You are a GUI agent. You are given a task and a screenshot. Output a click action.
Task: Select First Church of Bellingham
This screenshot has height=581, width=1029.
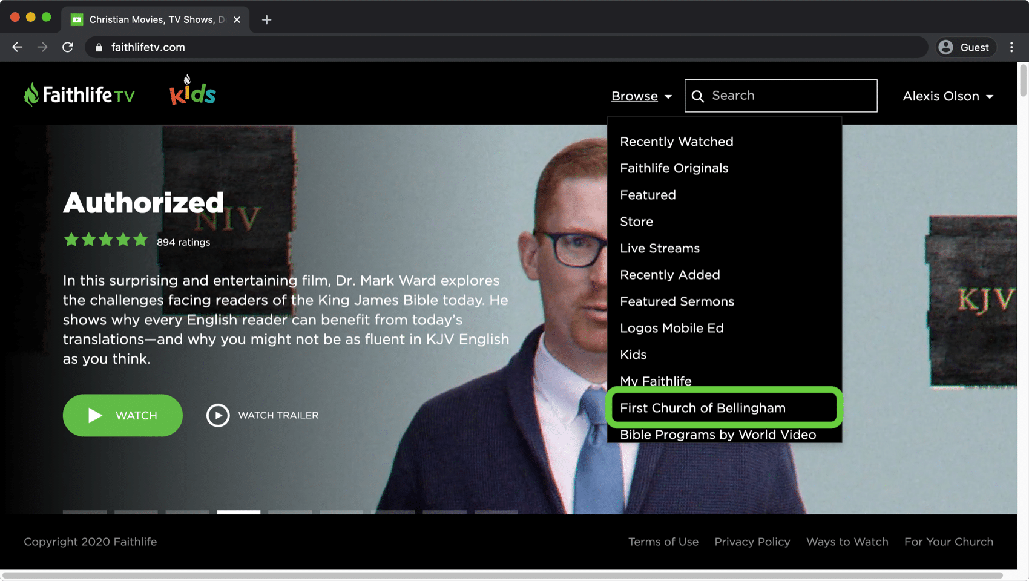703,408
